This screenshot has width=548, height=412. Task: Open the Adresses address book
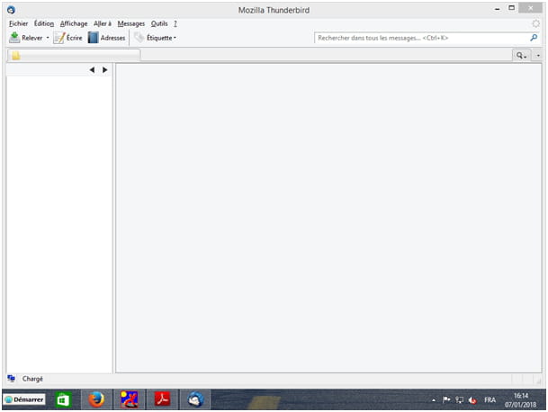[107, 38]
